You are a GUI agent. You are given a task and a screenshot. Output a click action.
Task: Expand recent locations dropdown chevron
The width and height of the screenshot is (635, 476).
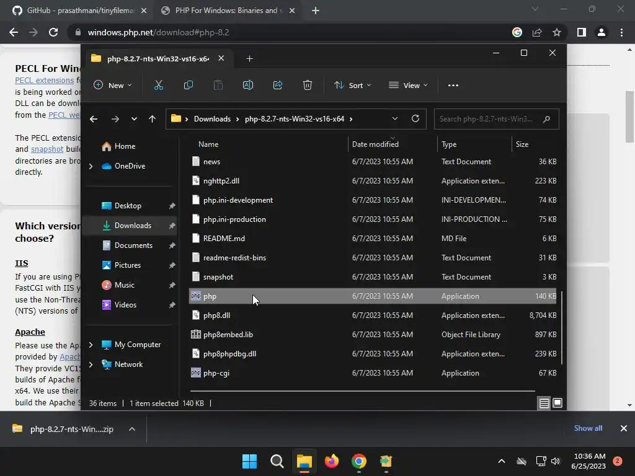click(x=134, y=119)
